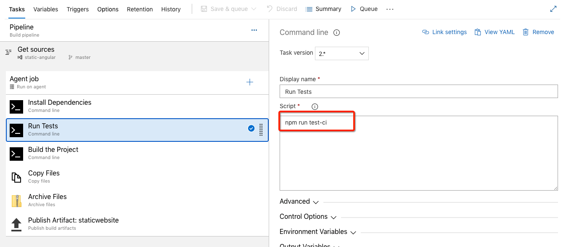Click the add task plus icon on Agent job
Screen dimensions: 566x247
click(250, 82)
